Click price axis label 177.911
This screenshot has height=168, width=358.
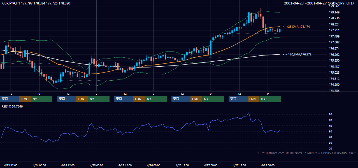click(334, 30)
